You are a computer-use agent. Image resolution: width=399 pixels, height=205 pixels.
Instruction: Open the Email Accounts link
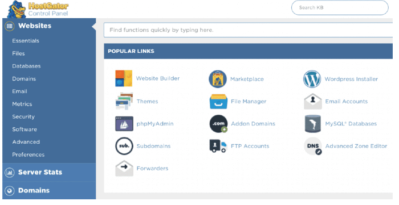pos(347,101)
